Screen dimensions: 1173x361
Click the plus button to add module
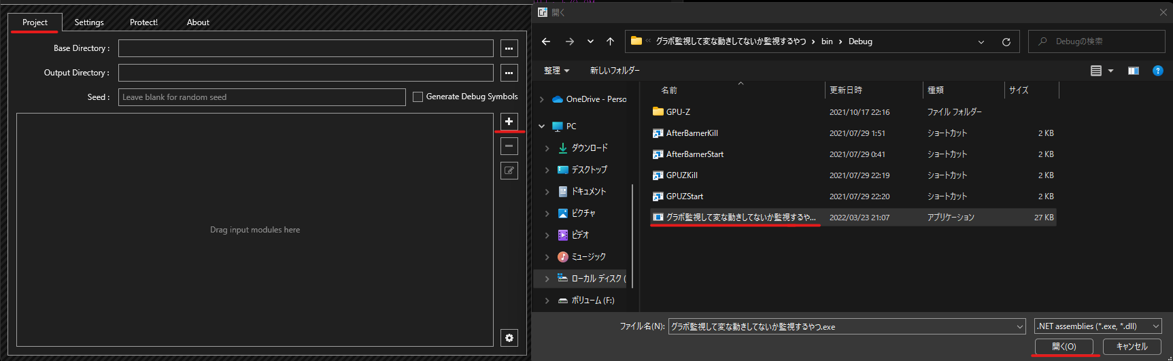click(509, 121)
